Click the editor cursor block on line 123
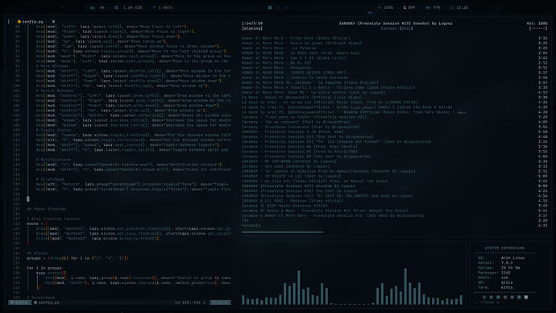Screen dimensions: 556x313 pos(28,198)
